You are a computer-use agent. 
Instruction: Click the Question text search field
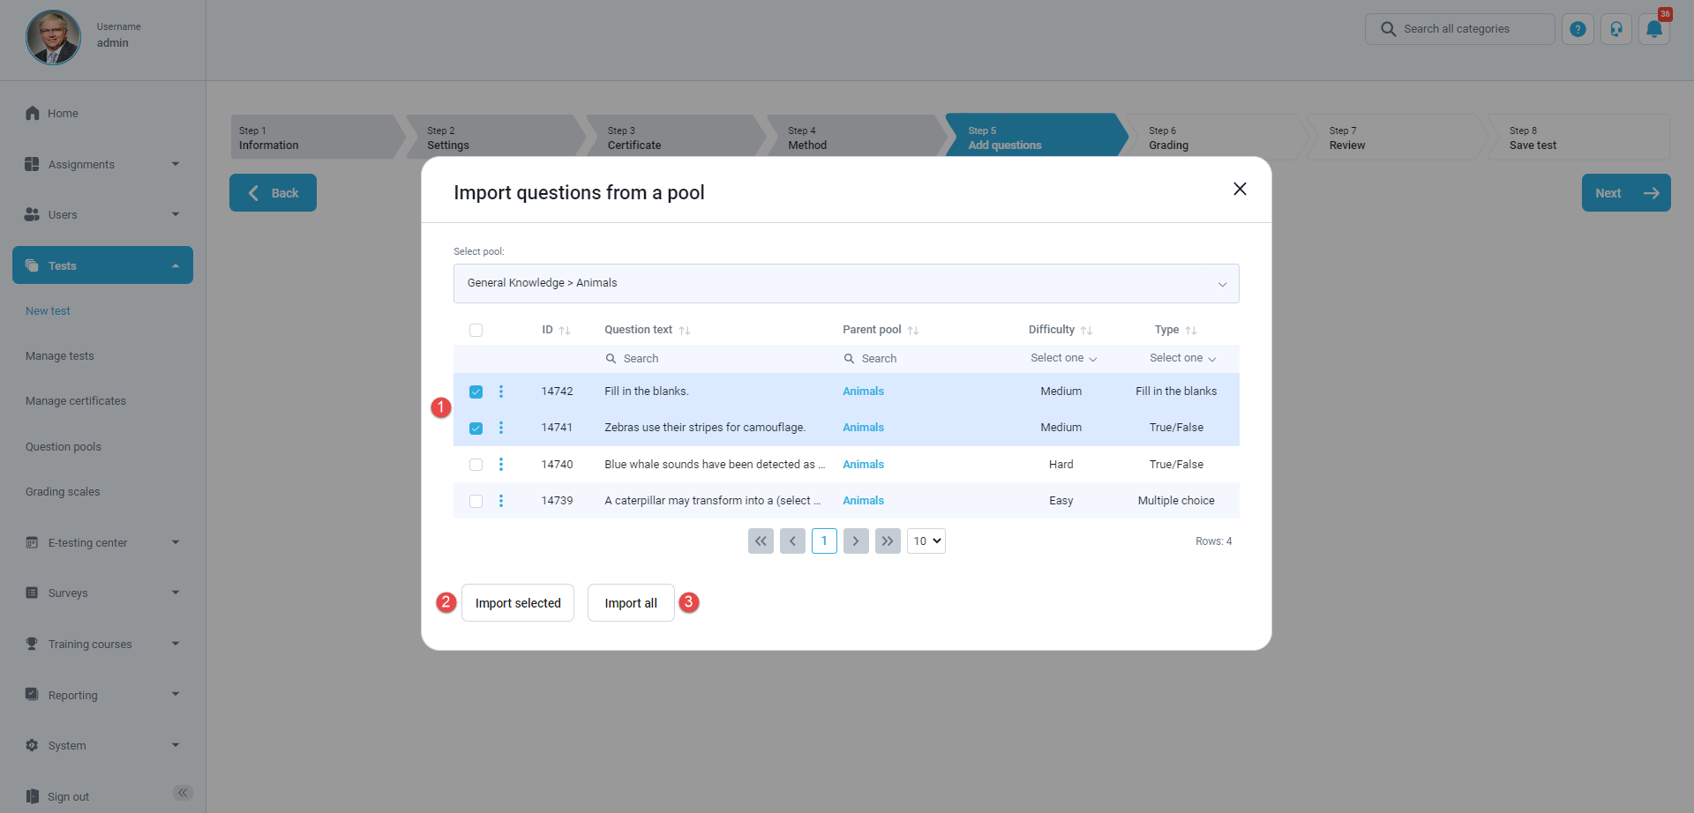(x=715, y=359)
